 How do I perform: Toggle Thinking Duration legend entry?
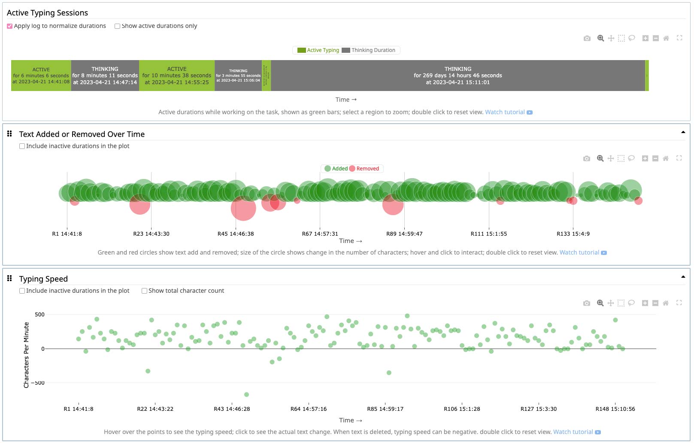[x=369, y=50]
